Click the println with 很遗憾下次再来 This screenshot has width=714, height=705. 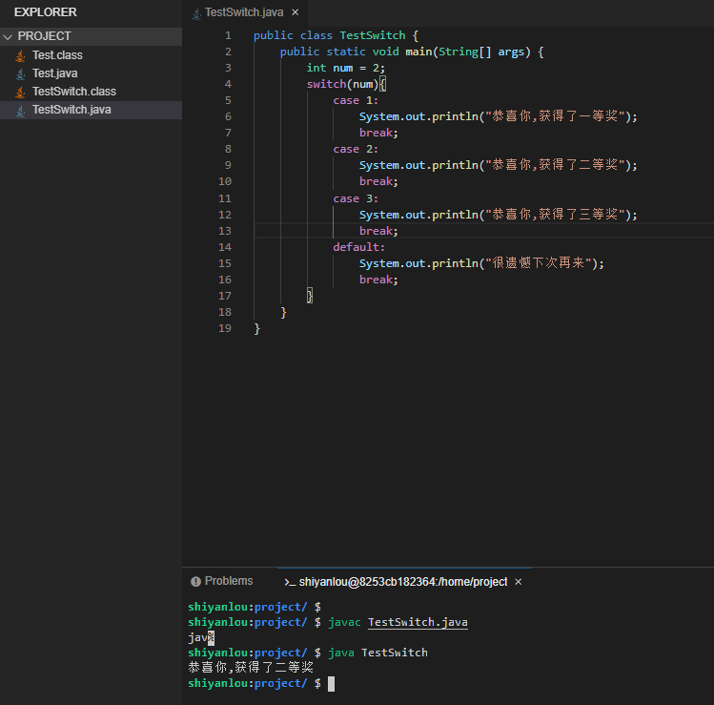click(x=481, y=263)
